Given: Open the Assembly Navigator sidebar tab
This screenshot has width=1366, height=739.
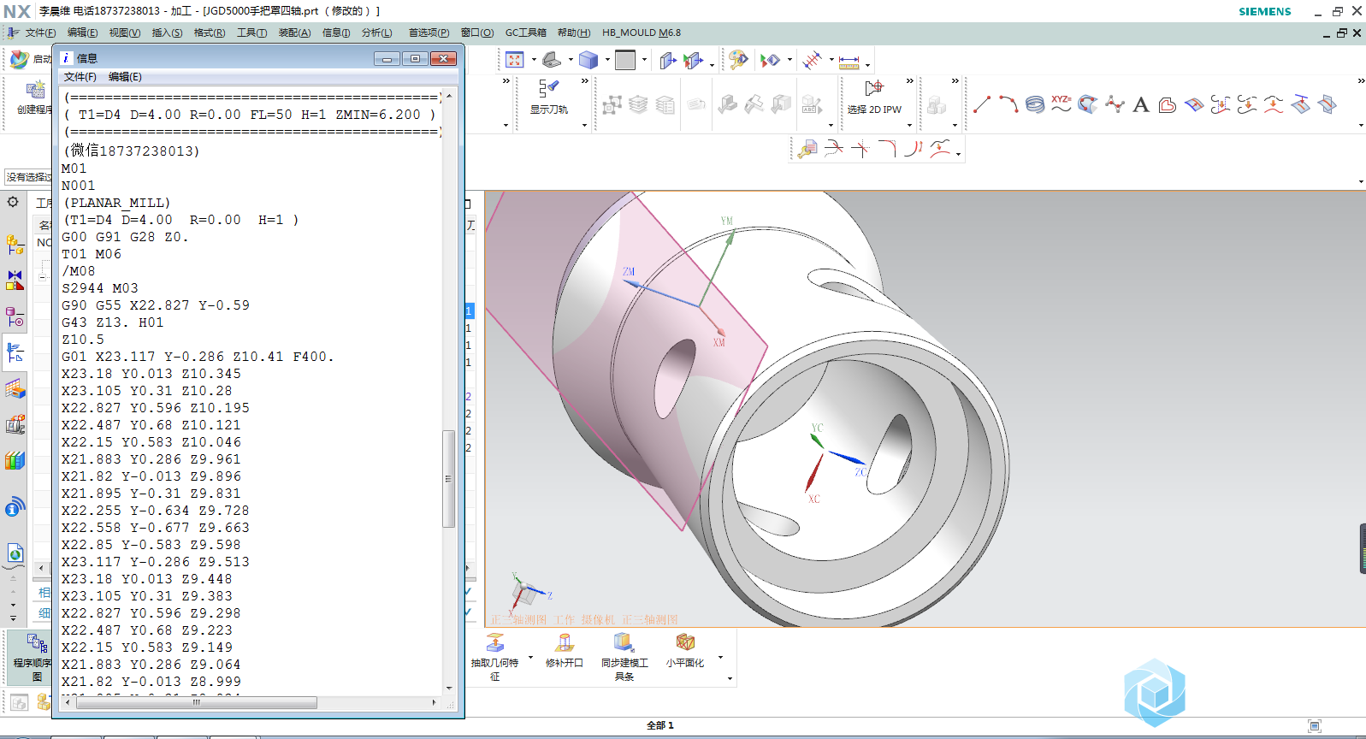Looking at the screenshot, I should pyautogui.click(x=15, y=245).
